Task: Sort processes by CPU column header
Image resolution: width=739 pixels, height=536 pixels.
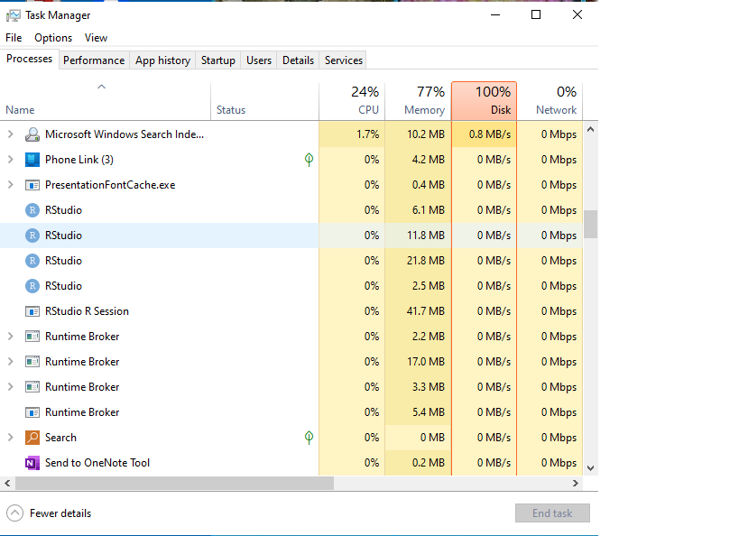Action: click(x=352, y=101)
